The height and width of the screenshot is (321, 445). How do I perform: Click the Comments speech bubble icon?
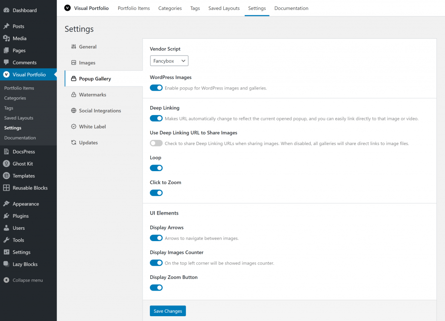coord(6,63)
